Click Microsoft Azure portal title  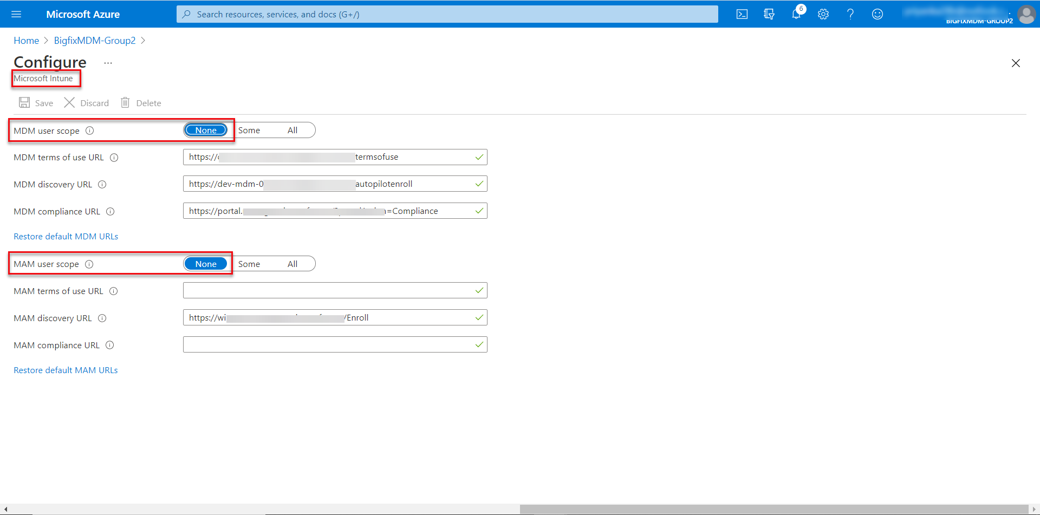pos(83,14)
